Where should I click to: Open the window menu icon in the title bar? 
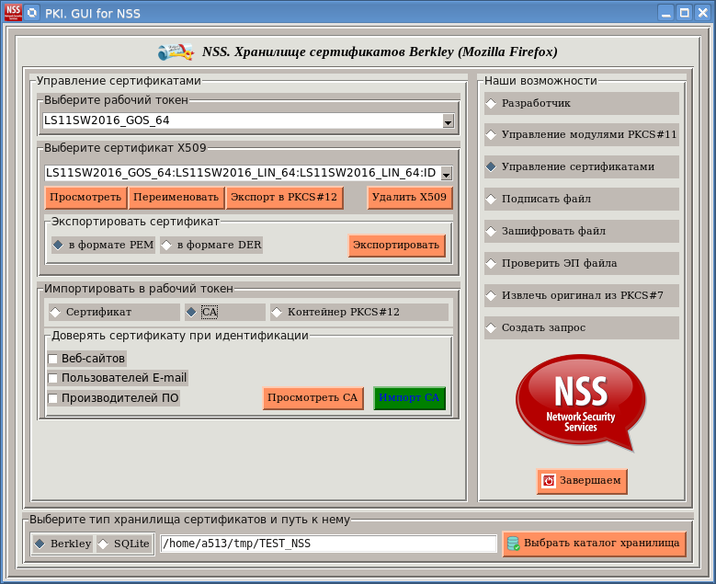point(32,13)
